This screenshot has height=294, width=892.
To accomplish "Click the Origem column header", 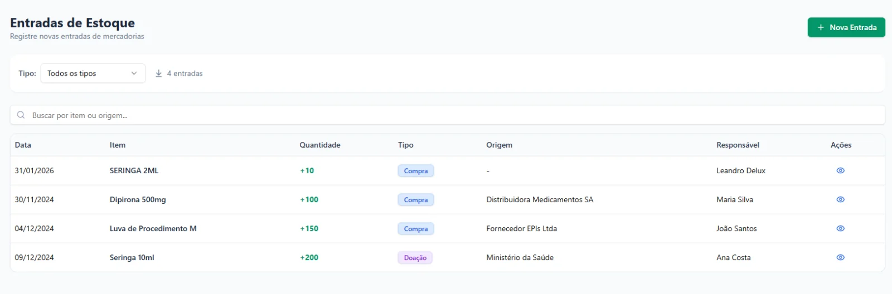I will click(500, 145).
